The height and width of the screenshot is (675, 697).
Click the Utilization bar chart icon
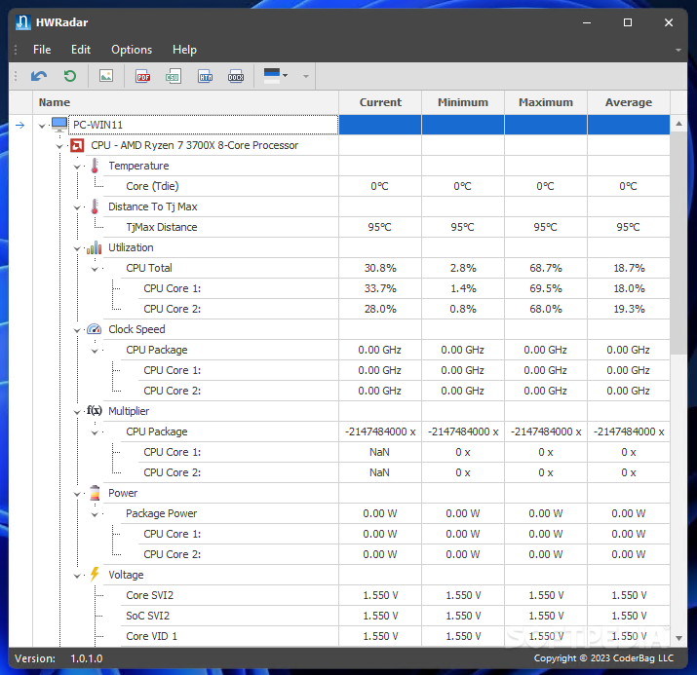(x=95, y=247)
